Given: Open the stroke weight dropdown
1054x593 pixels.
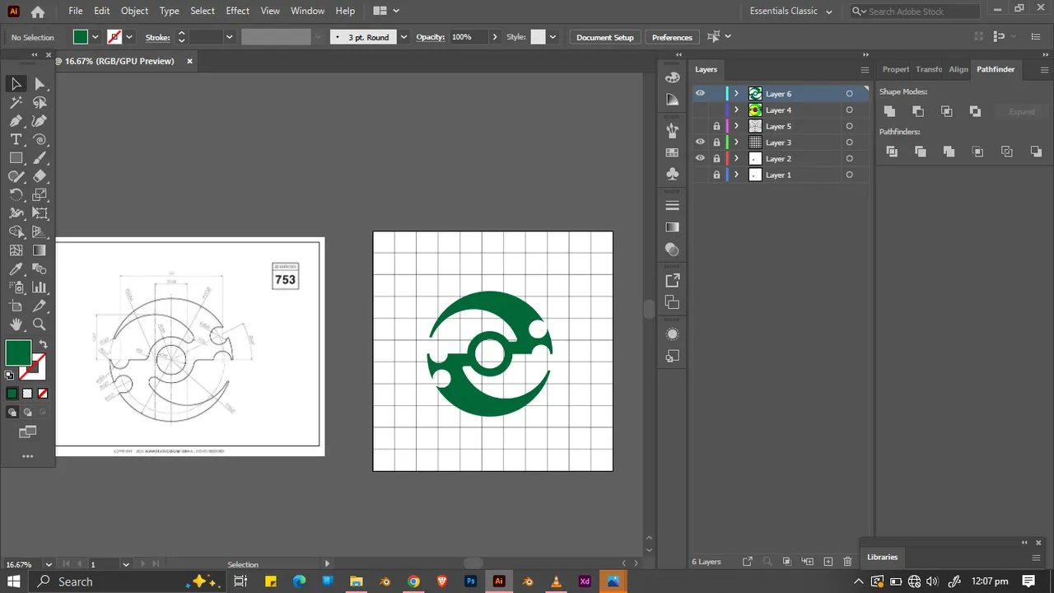Looking at the screenshot, I should tap(229, 37).
